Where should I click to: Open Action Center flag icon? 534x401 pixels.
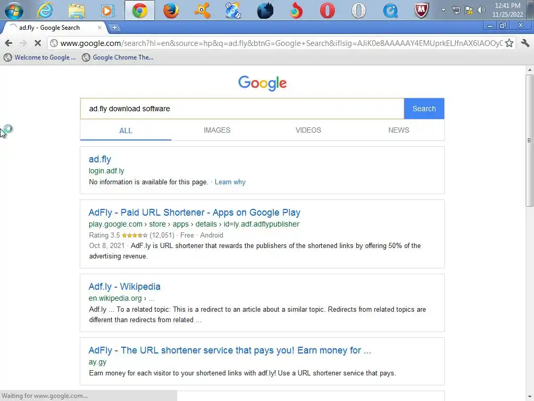point(469,10)
